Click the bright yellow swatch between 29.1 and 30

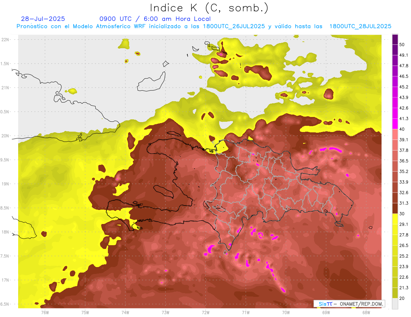pyautogui.click(x=395, y=219)
